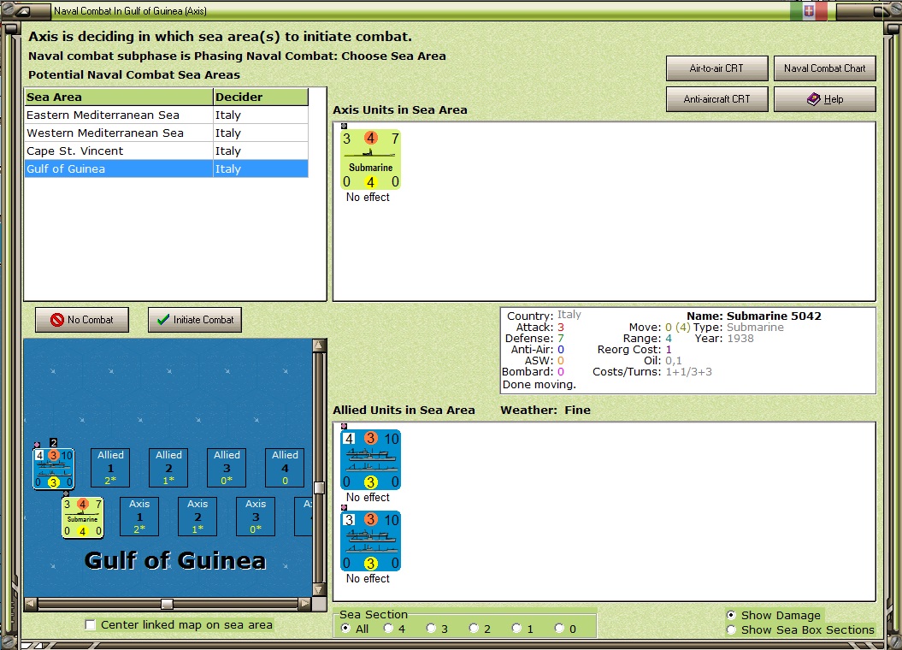
Task: Click the Submarine counter on the Gulf of Guinea map
Action: (83, 517)
